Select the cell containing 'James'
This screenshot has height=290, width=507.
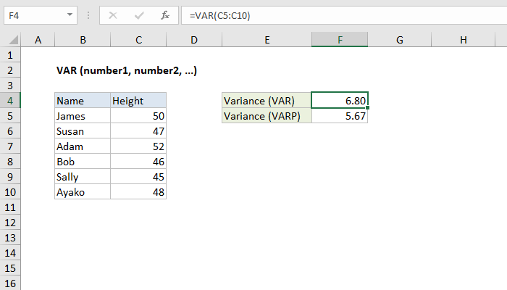(x=83, y=116)
